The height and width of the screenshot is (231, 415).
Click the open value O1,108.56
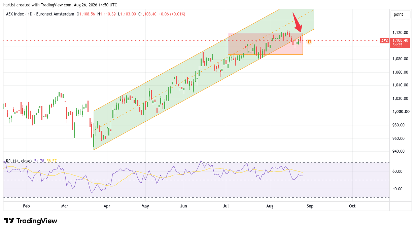(x=86, y=14)
